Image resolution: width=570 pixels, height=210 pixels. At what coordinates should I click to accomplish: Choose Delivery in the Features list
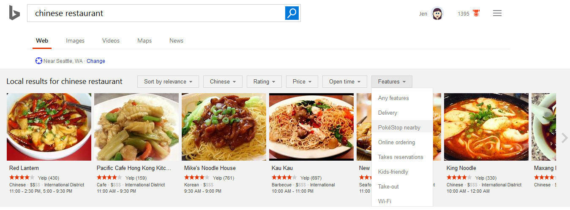387,113
